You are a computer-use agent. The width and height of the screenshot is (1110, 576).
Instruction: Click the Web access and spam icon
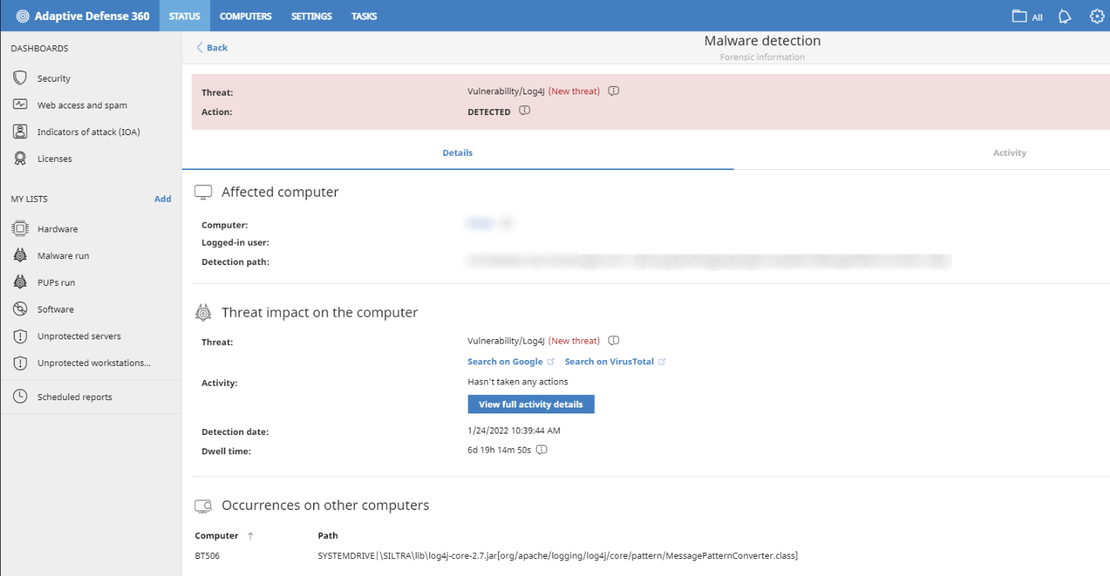[21, 105]
